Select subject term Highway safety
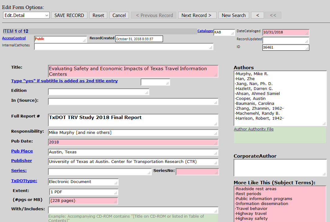Screen dimensions: 330x222 251,218
